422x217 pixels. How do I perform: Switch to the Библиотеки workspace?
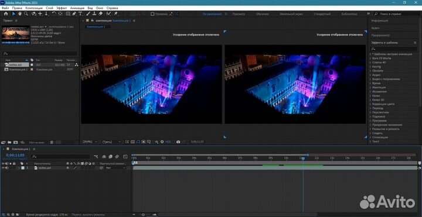[x=349, y=14]
